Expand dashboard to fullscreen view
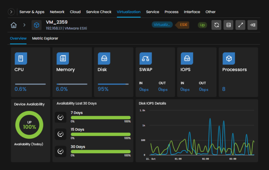Viewport: 269px width, 170px height. (240, 25)
